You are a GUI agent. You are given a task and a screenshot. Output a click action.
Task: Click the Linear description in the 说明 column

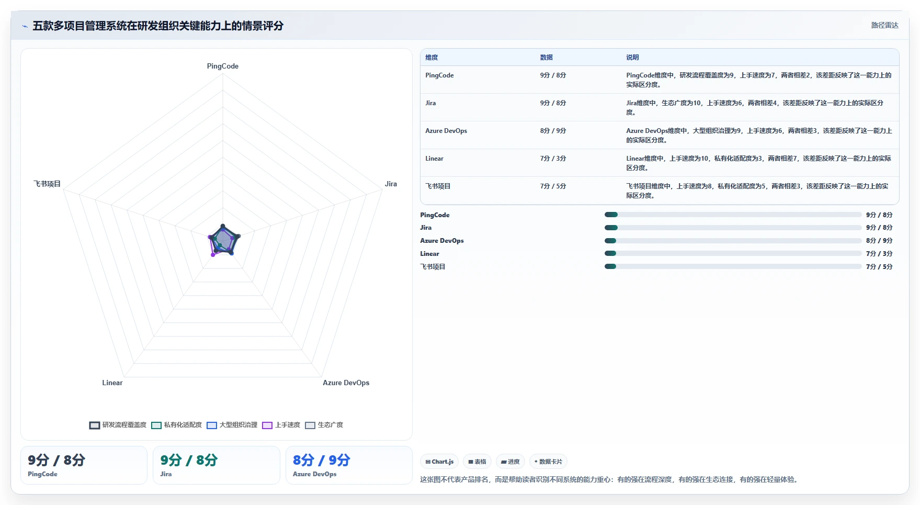759,163
